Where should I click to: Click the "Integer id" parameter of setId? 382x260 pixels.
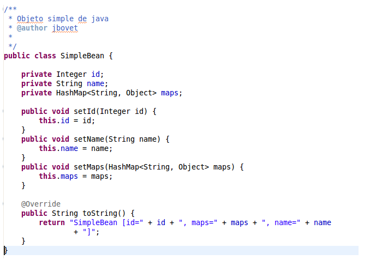click(122, 111)
